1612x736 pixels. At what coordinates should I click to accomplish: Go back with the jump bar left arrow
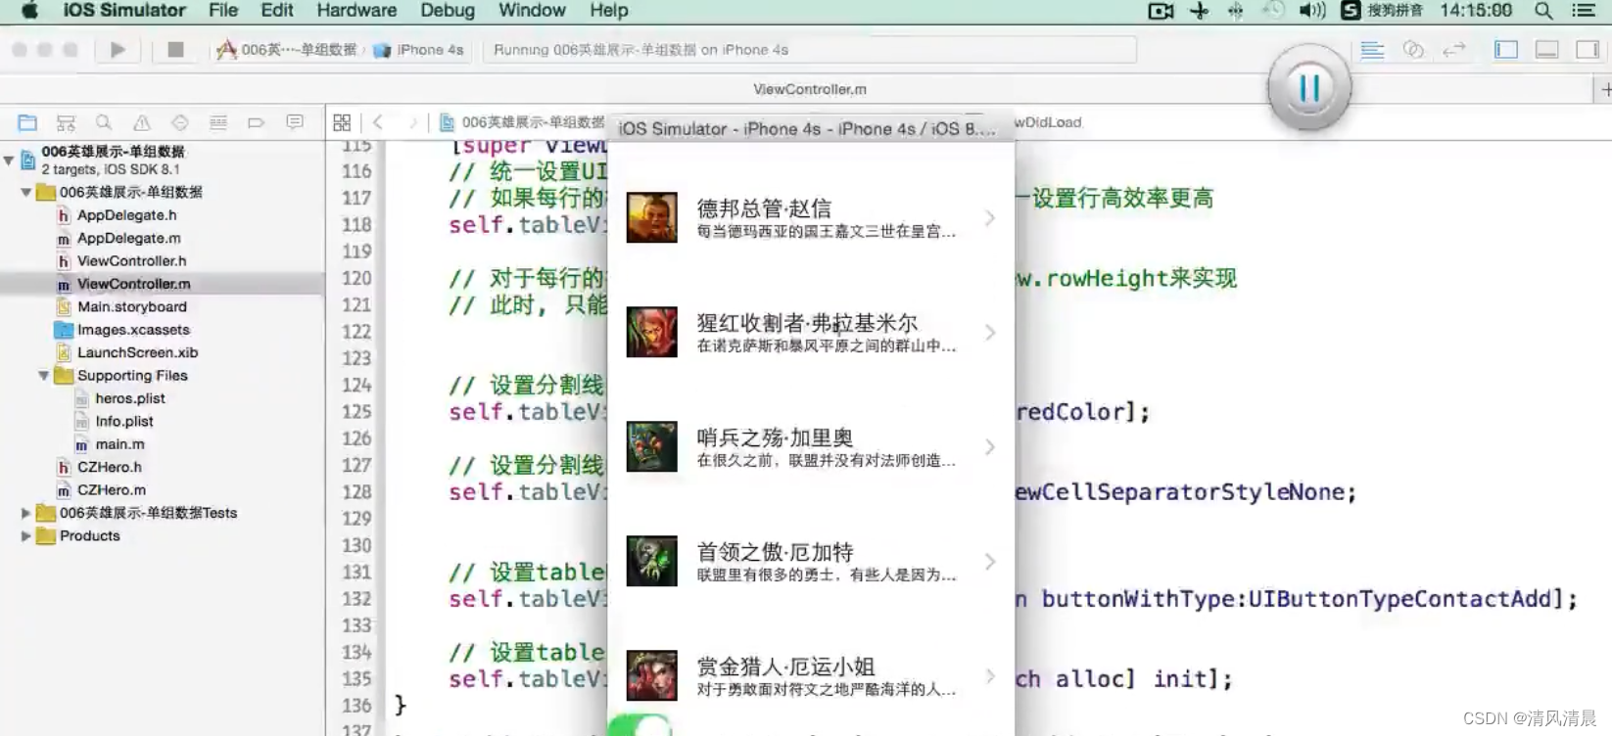tap(378, 122)
